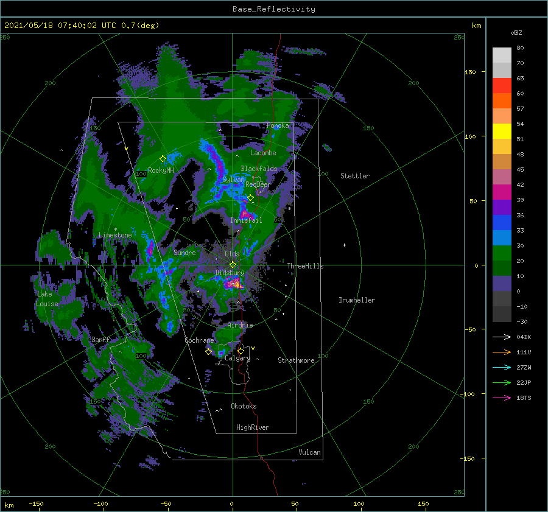This screenshot has height=512, width=548.
Task: Click the Olds label
Action: click(x=232, y=254)
